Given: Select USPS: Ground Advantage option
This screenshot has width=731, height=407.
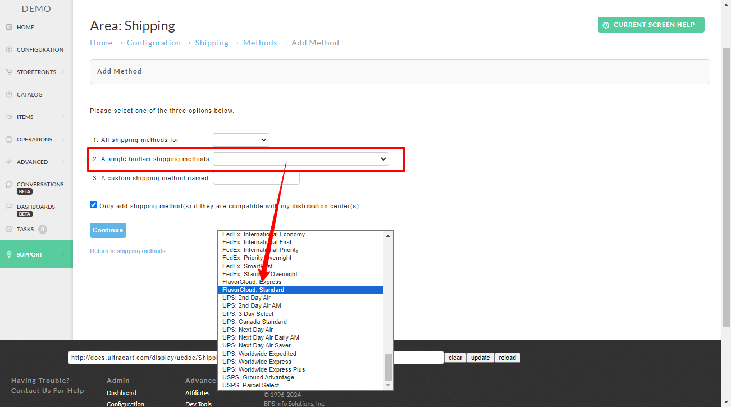Looking at the screenshot, I should point(300,377).
